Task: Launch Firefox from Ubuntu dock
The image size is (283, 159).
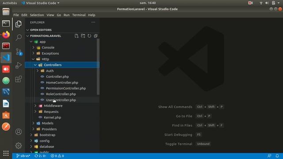Action: (x=6, y=34)
